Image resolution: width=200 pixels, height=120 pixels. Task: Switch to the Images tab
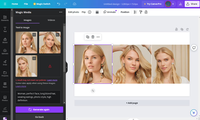[x=27, y=20]
